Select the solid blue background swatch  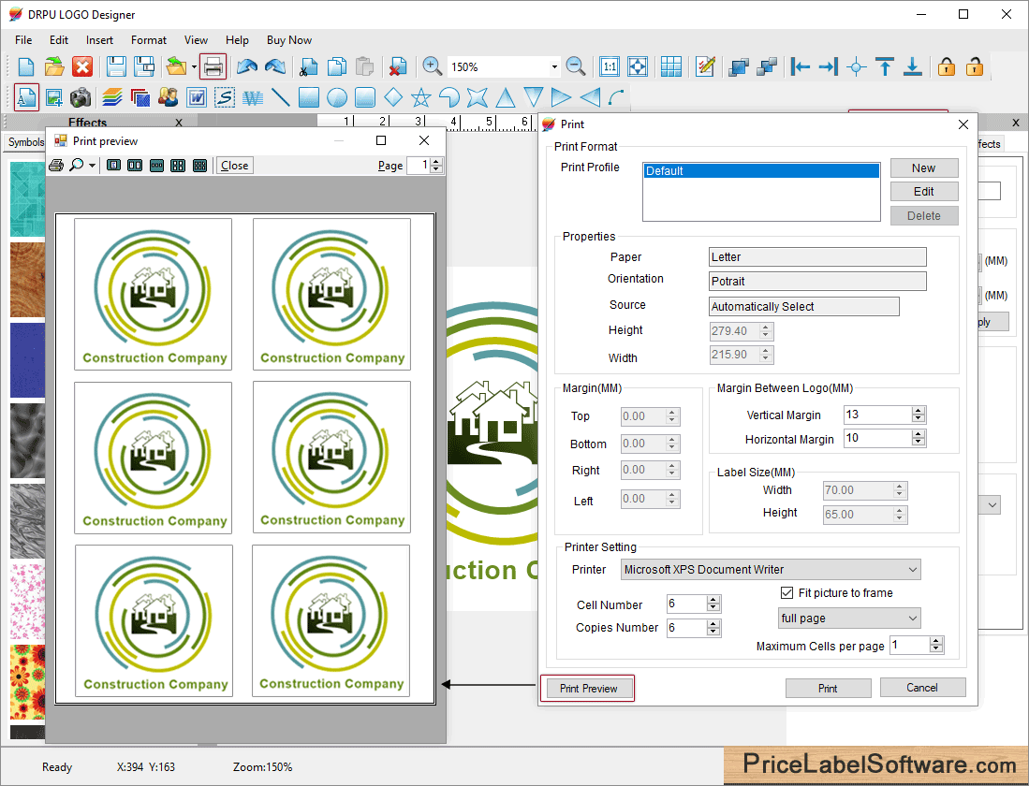27,360
